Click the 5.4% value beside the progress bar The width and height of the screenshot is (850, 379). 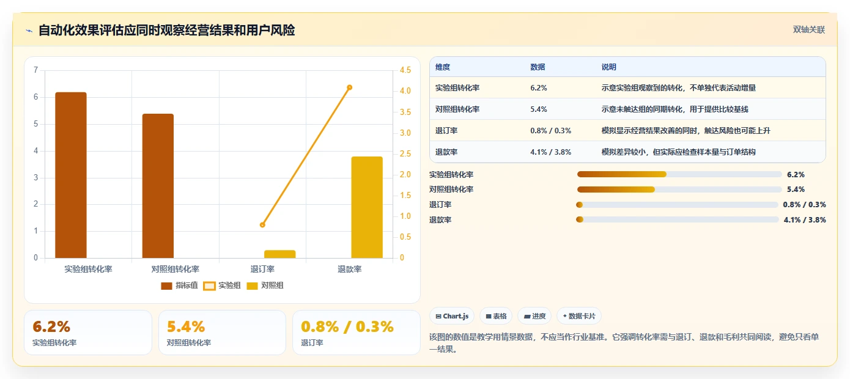796,189
